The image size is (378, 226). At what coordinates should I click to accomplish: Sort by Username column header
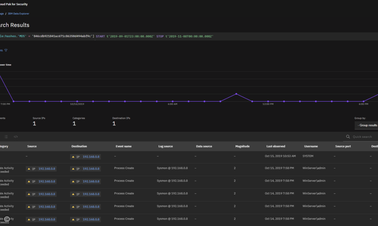tap(311, 146)
